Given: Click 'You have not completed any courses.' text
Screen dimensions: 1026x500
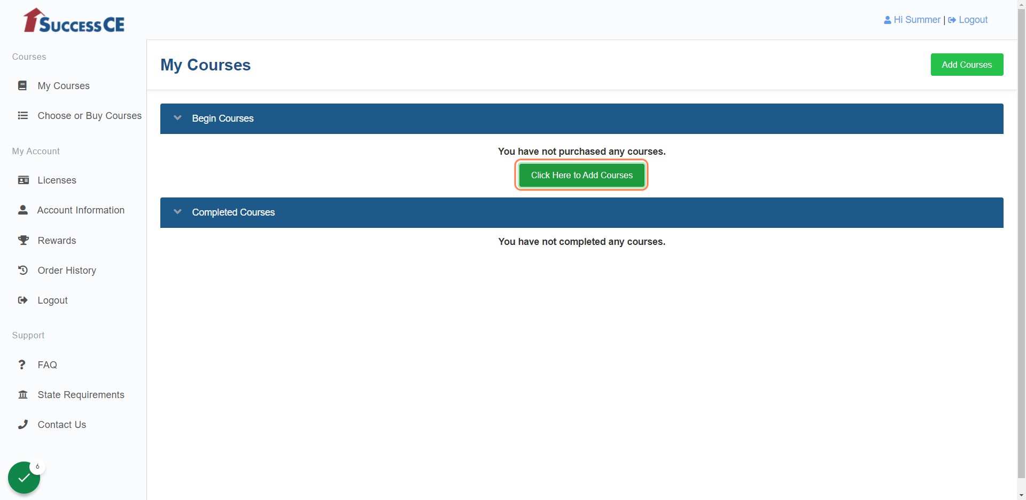Looking at the screenshot, I should click(581, 241).
